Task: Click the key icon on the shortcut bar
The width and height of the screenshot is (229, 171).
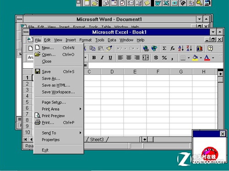Action: tap(199, 3)
